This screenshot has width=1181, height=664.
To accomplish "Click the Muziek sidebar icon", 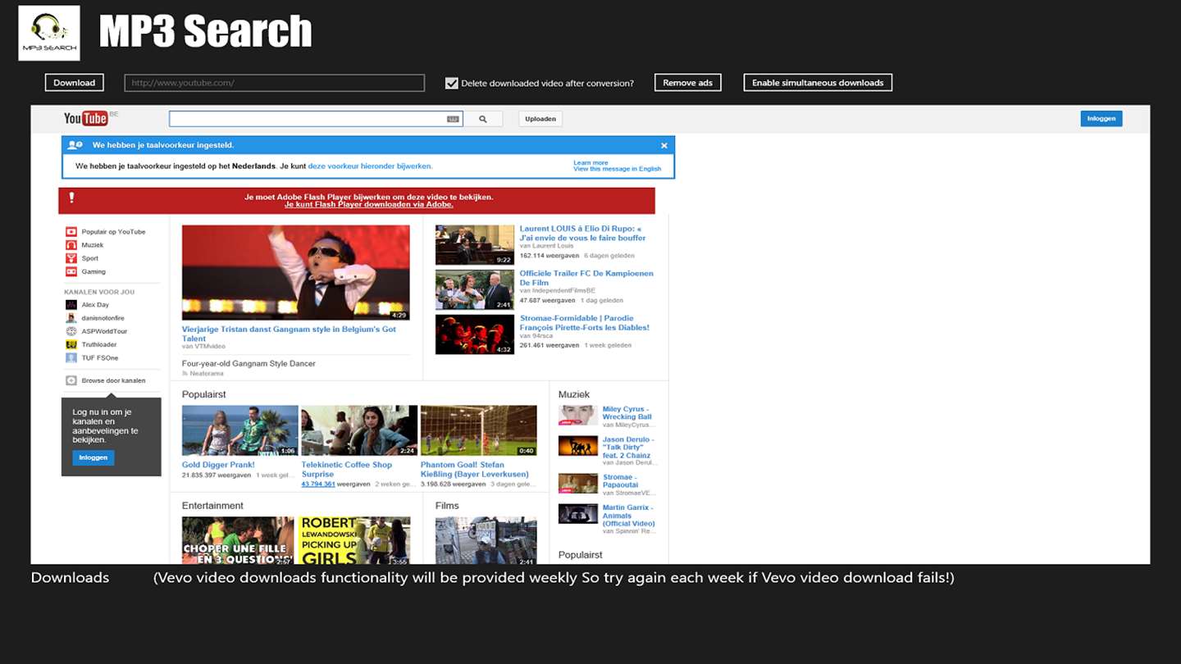I will click(x=71, y=245).
